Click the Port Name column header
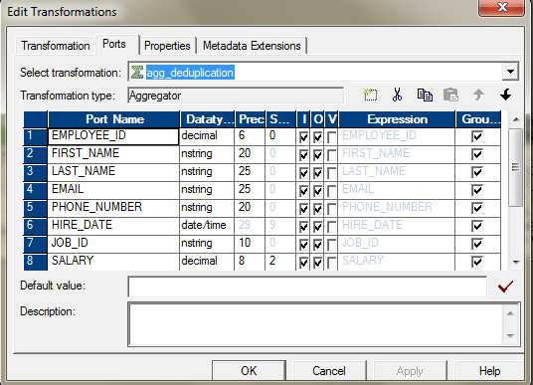 [x=114, y=119]
